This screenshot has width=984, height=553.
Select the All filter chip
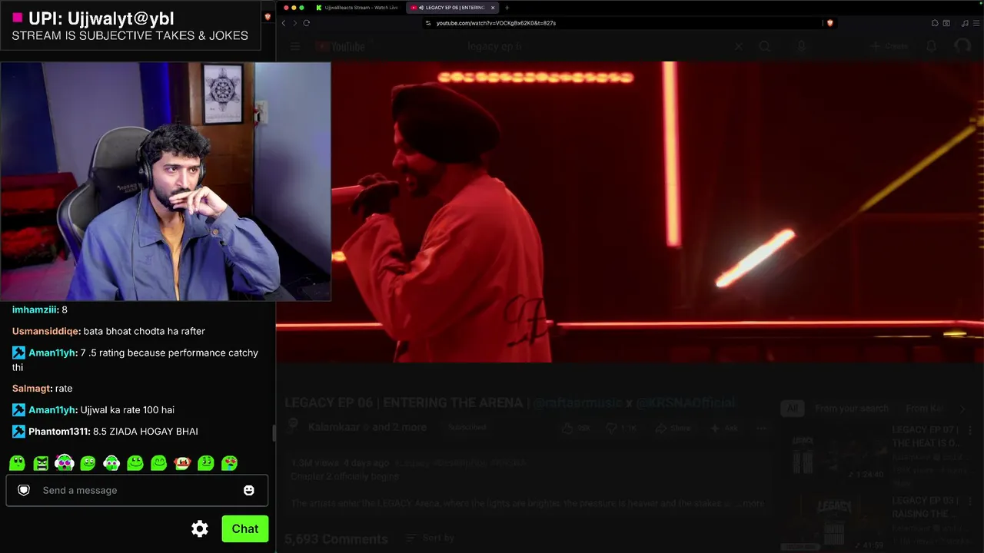click(x=792, y=409)
